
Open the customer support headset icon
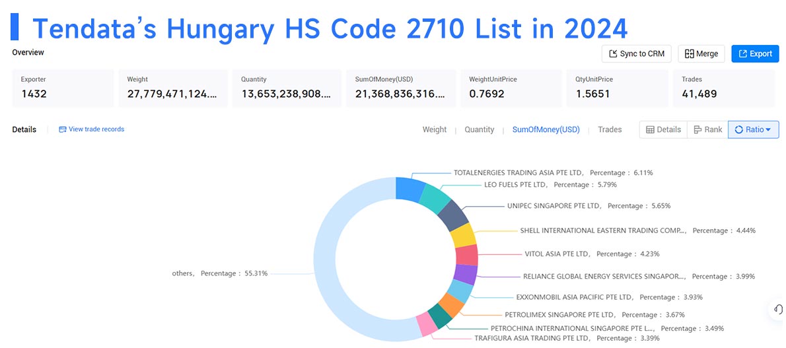[778, 310]
